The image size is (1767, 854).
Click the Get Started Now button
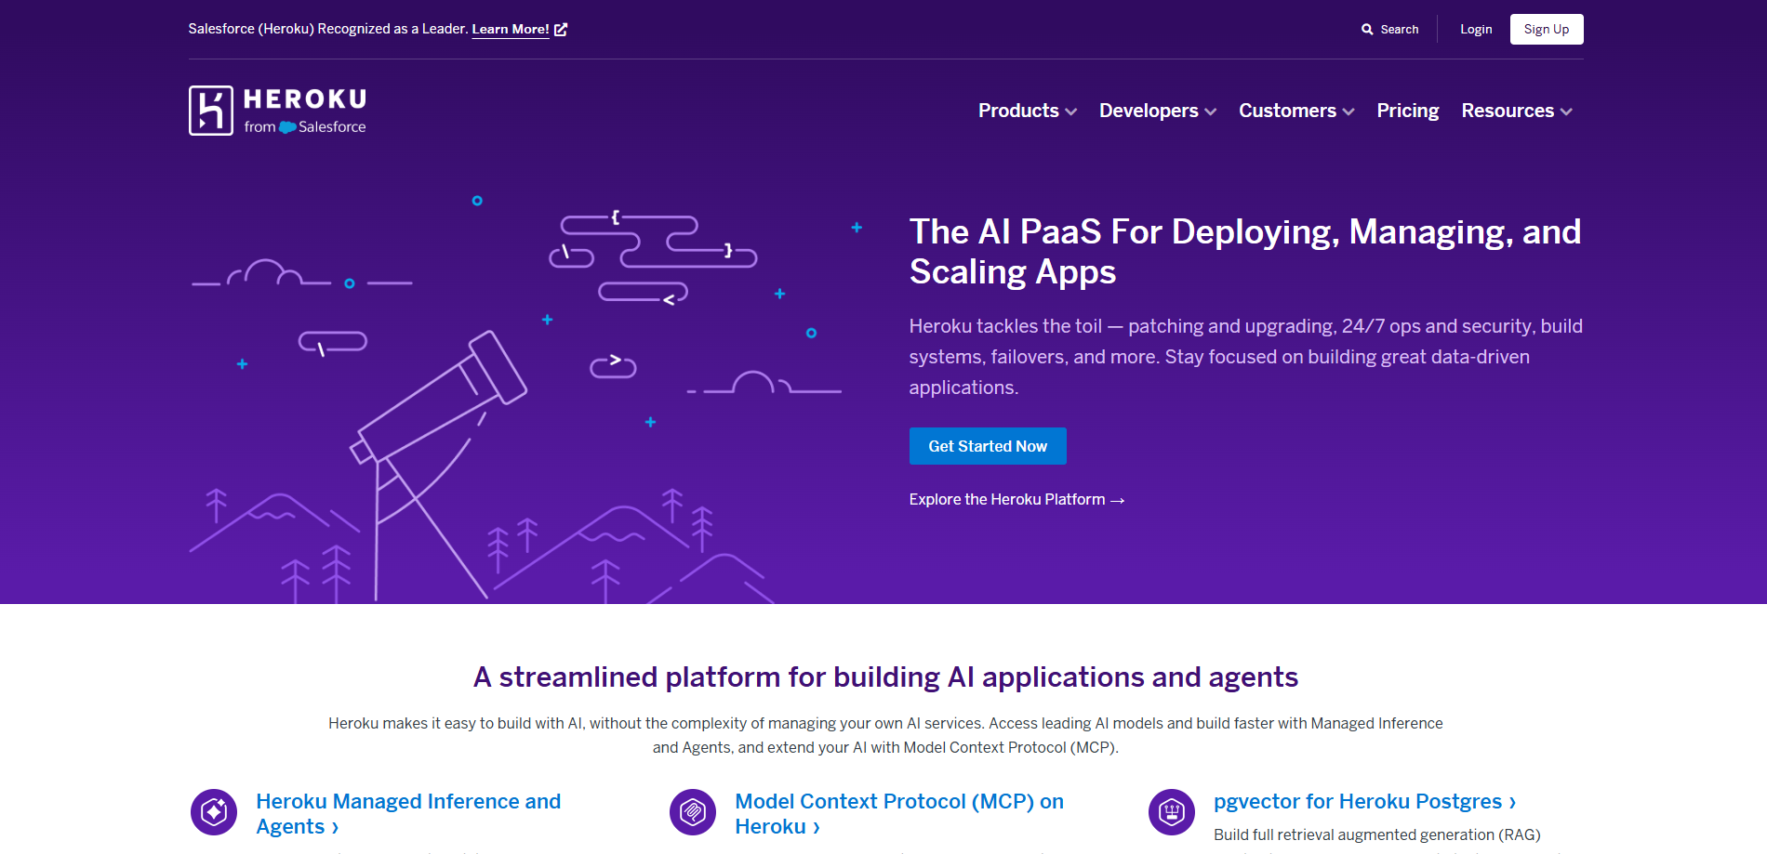988,446
